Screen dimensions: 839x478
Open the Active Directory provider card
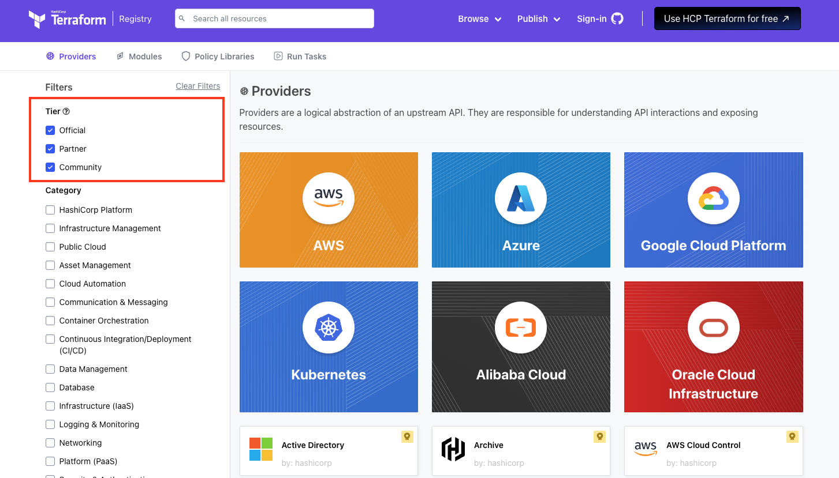pyautogui.click(x=329, y=451)
